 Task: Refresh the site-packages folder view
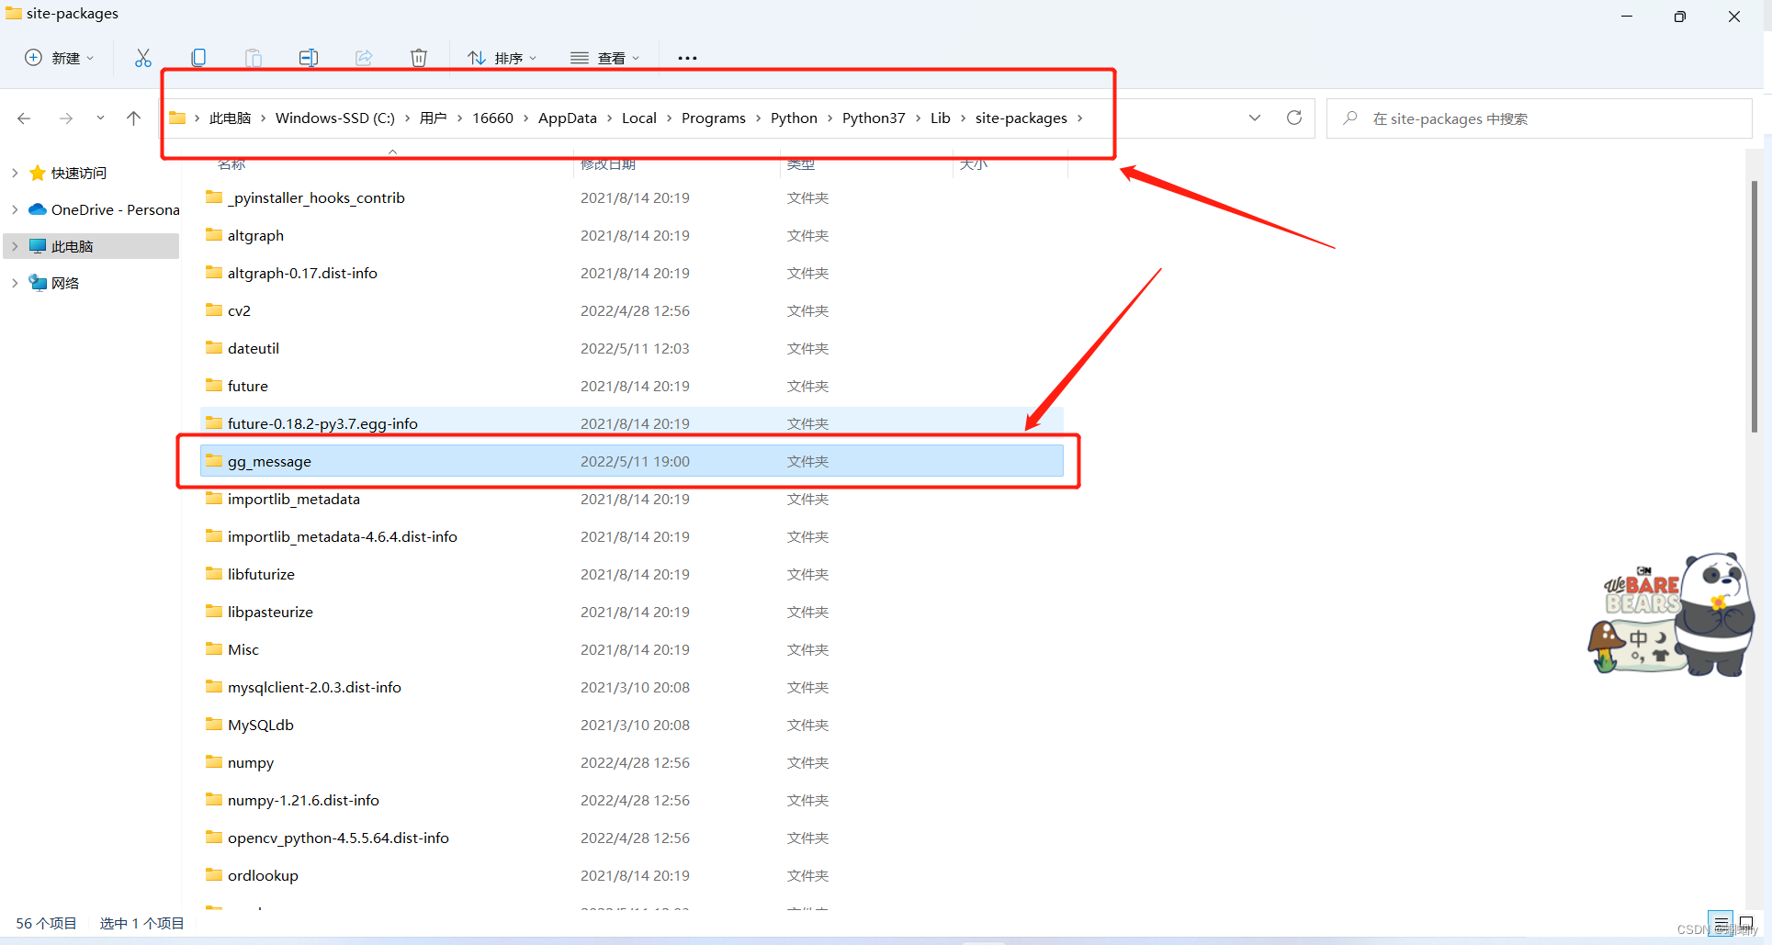point(1294,118)
